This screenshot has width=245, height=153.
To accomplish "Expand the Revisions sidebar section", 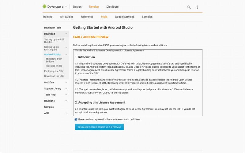I will (66, 101).
